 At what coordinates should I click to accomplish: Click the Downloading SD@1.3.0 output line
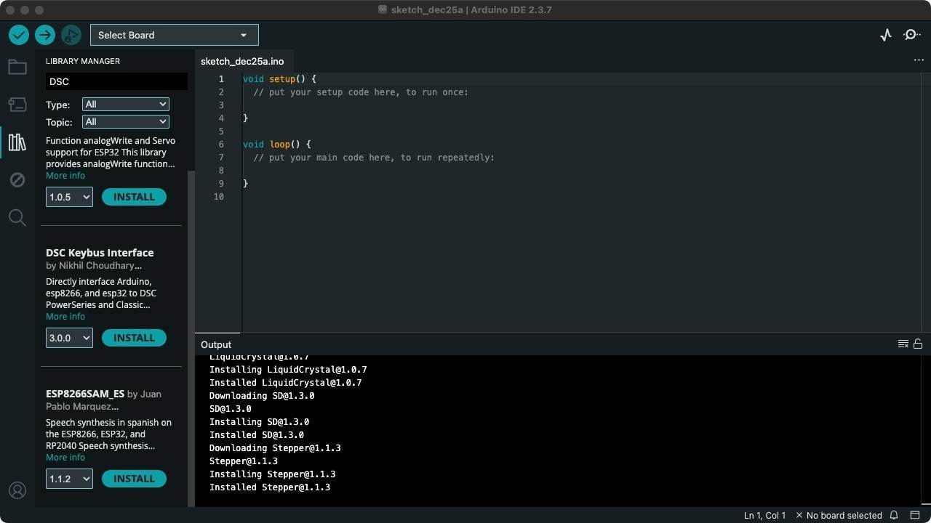(262, 395)
